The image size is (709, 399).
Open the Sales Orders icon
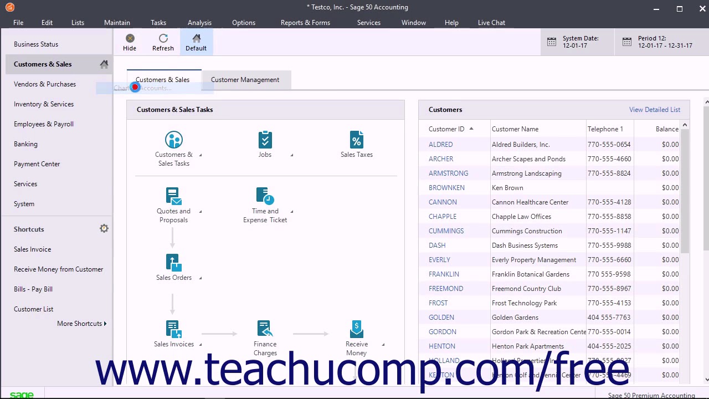click(173, 263)
